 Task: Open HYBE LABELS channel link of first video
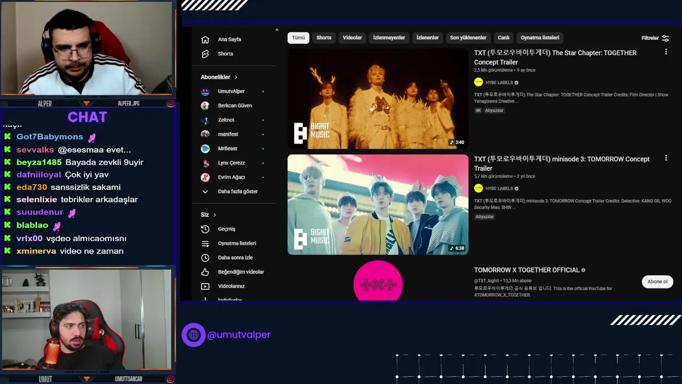499,83
